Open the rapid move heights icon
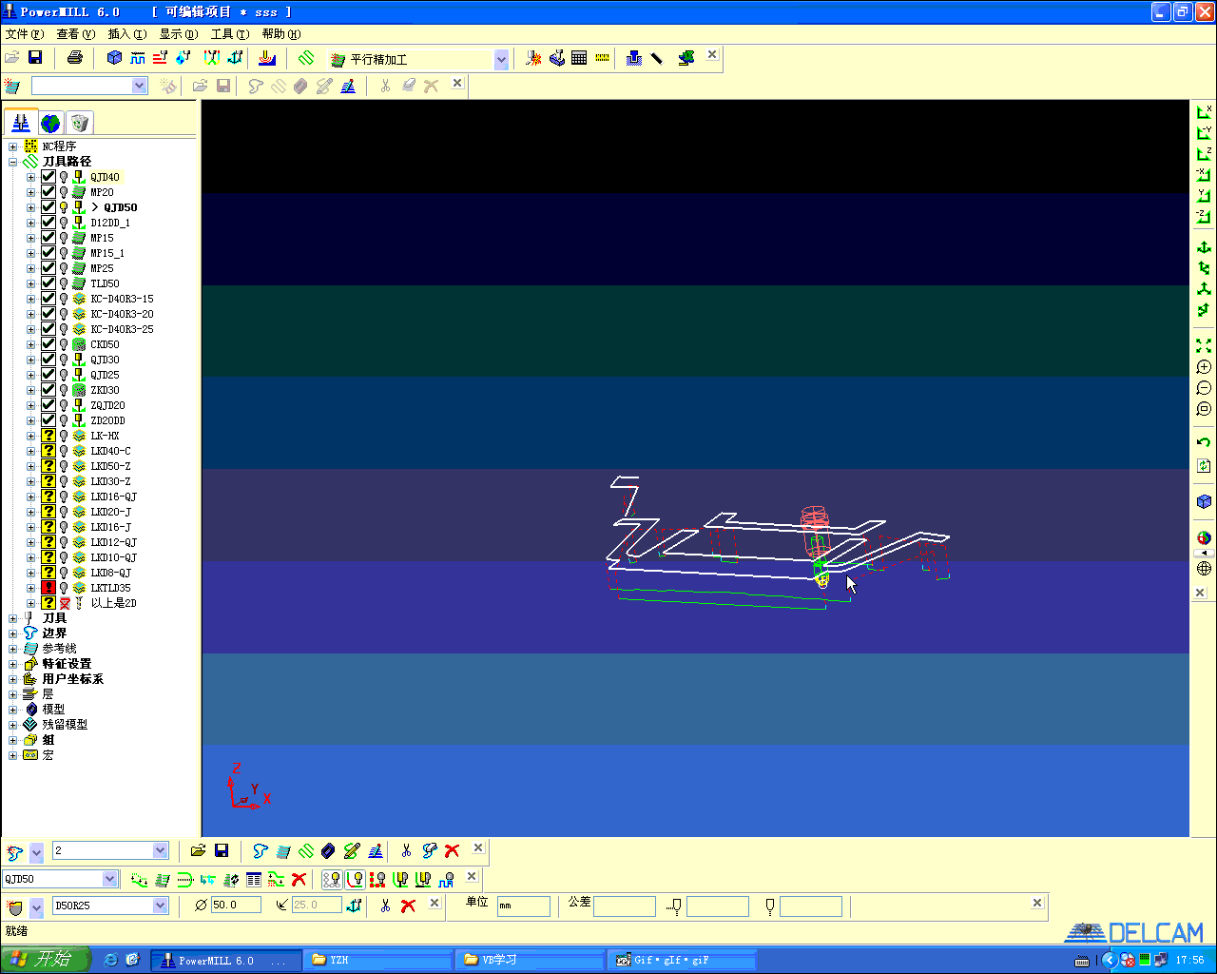Viewport: 1217px width, 974px height. pos(161,58)
